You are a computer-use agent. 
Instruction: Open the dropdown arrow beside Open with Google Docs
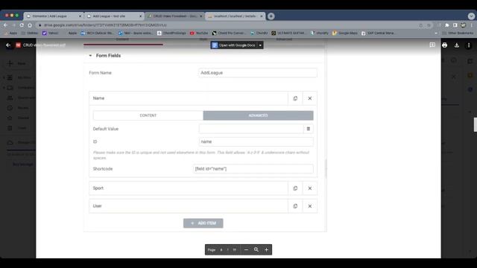pos(260,45)
